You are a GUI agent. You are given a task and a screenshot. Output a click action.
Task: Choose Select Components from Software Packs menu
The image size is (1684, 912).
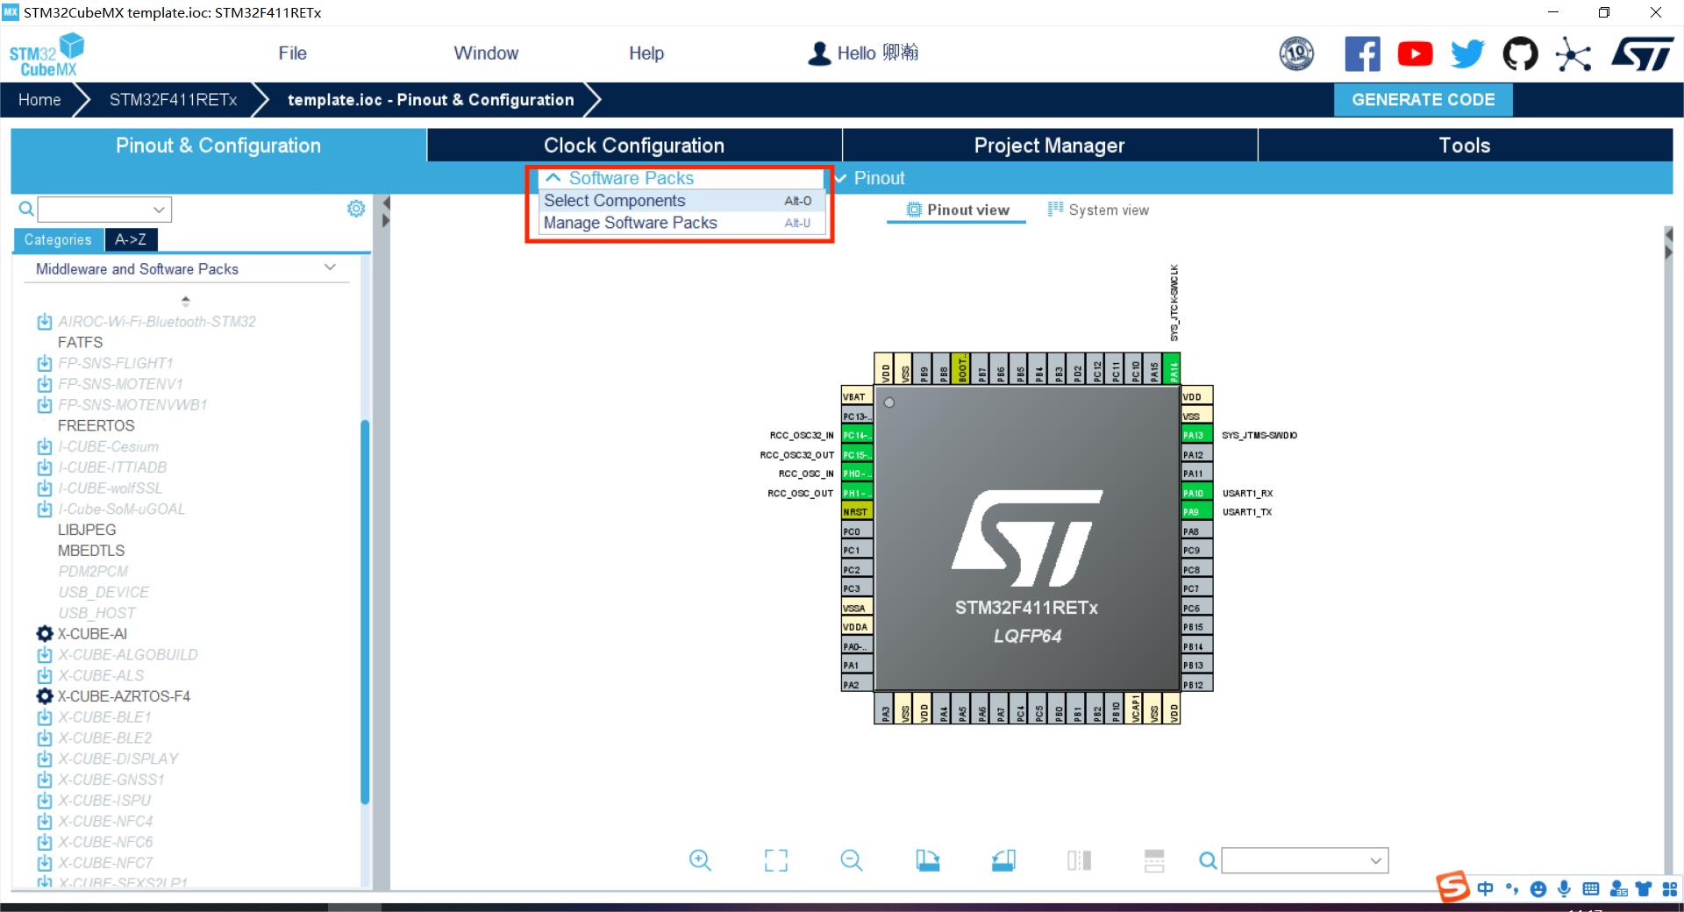point(614,201)
